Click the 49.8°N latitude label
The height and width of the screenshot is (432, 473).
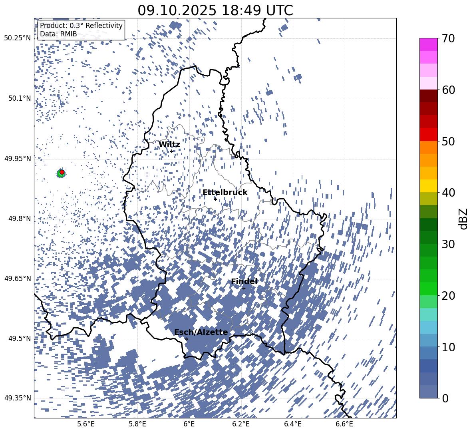click(x=20, y=218)
